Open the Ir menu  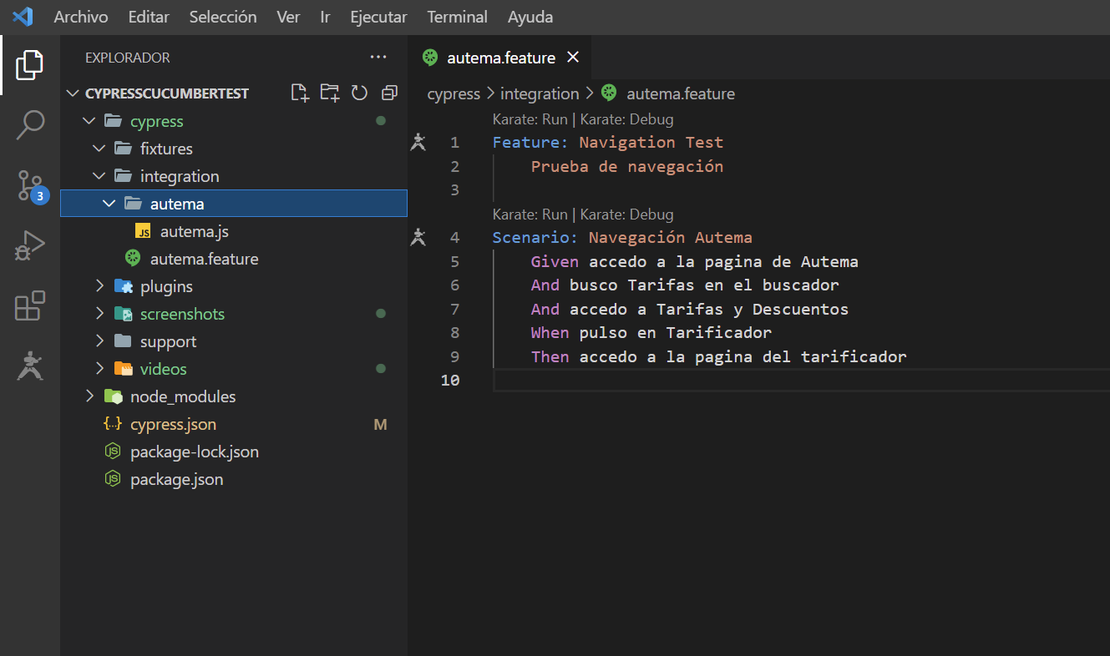coord(325,17)
